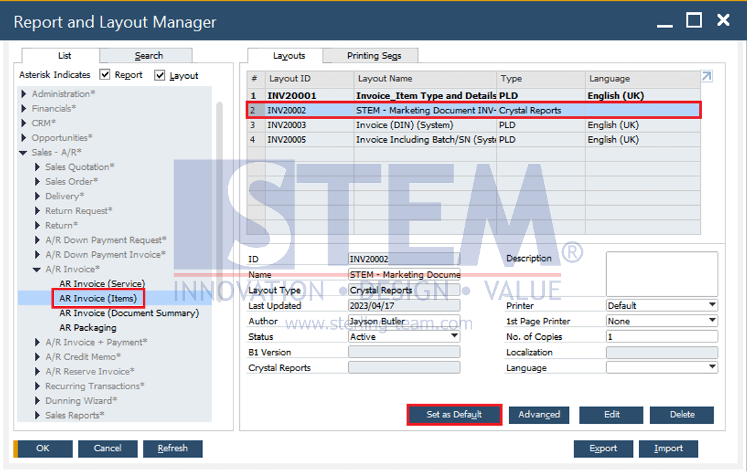
Task: Select AR Invoice (Document Summary) item
Action: coord(129,313)
